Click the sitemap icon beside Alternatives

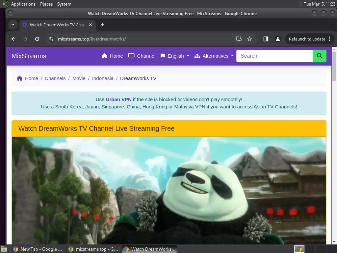[197, 56]
